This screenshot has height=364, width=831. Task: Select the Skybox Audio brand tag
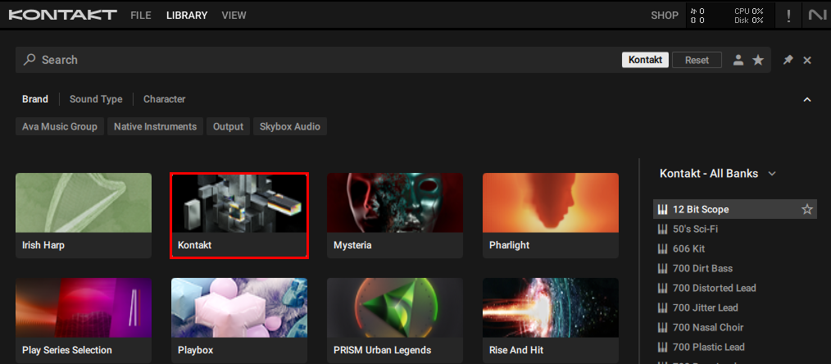pos(290,126)
